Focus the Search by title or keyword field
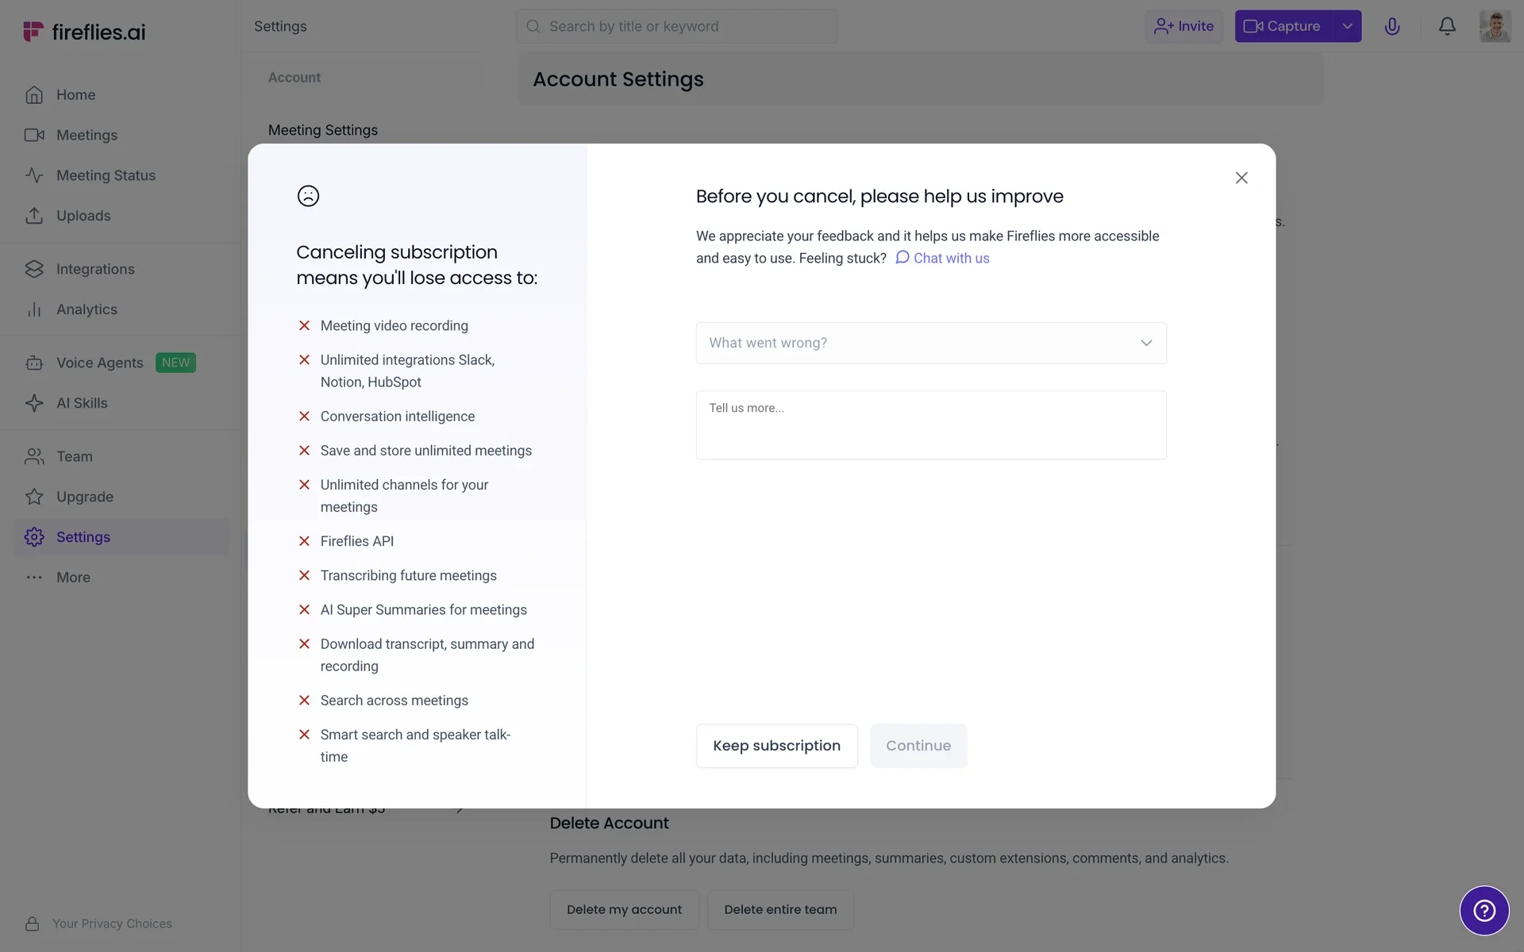 [x=676, y=26]
